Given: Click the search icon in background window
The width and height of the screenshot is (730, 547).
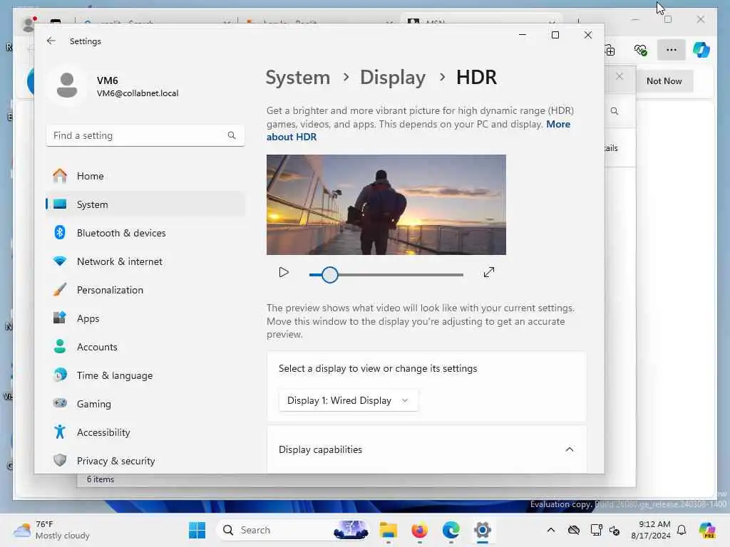Looking at the screenshot, I should 615,111.
